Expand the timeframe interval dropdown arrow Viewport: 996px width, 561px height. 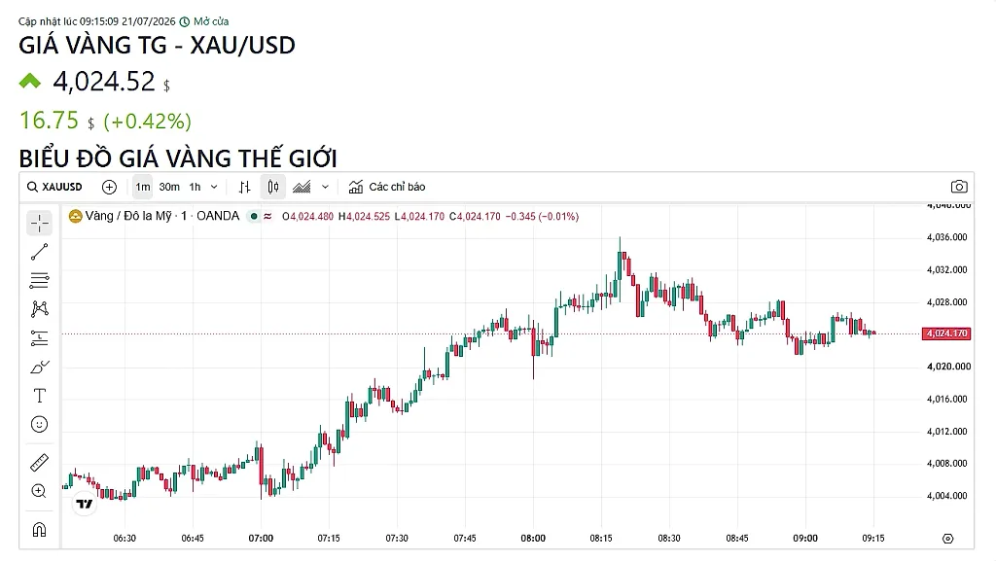pyautogui.click(x=214, y=187)
